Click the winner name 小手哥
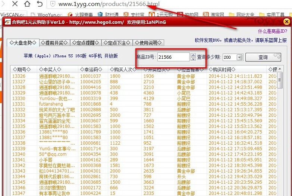This screenshot has height=196, width=292. 46,160
